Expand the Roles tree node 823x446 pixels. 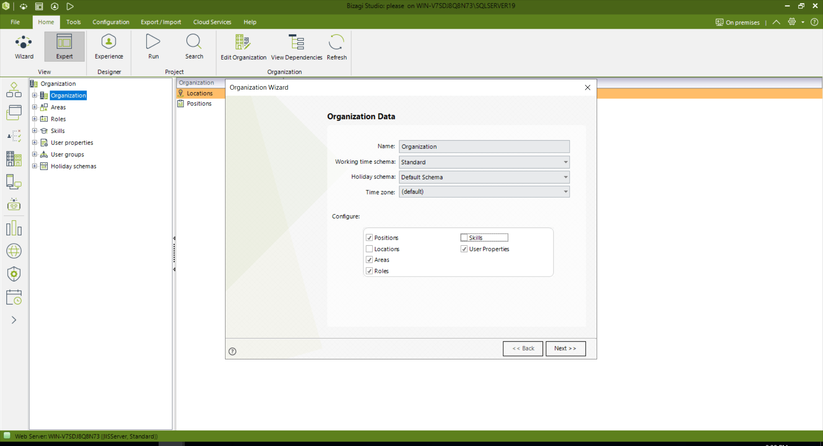34,119
